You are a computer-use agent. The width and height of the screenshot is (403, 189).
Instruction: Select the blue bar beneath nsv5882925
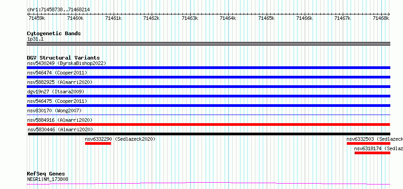[208, 87]
